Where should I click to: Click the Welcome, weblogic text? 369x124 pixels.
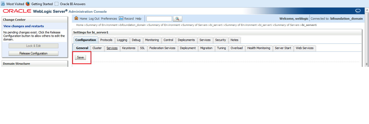point(294,19)
